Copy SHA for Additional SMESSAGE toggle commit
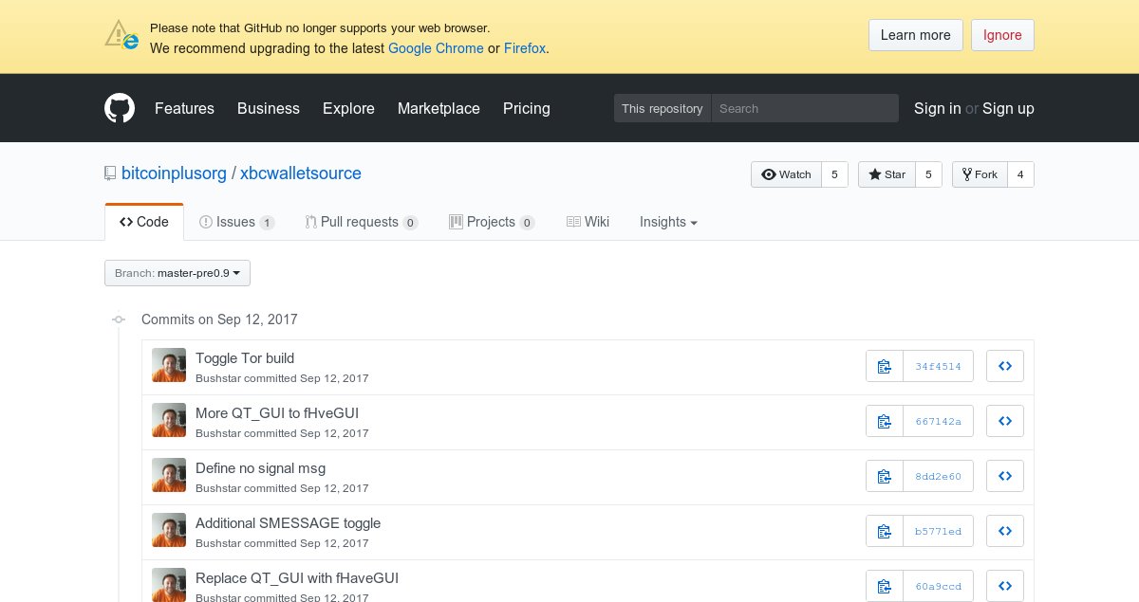The width and height of the screenshot is (1139, 602). (x=885, y=531)
